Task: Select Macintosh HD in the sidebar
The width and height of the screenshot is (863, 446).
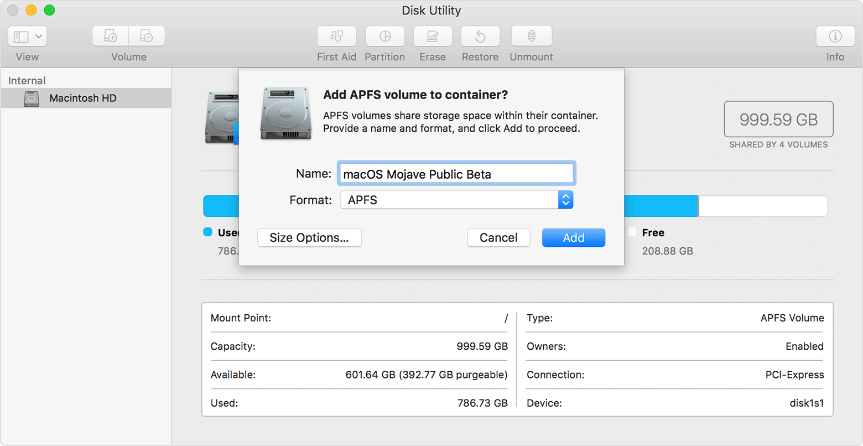Action: coord(86,98)
